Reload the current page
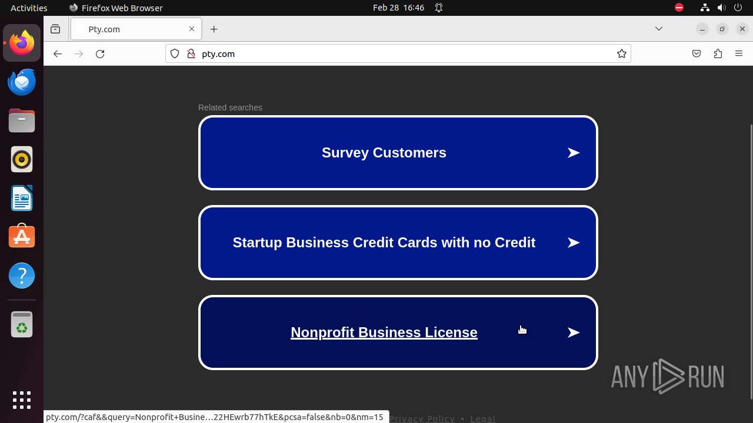 pos(100,53)
